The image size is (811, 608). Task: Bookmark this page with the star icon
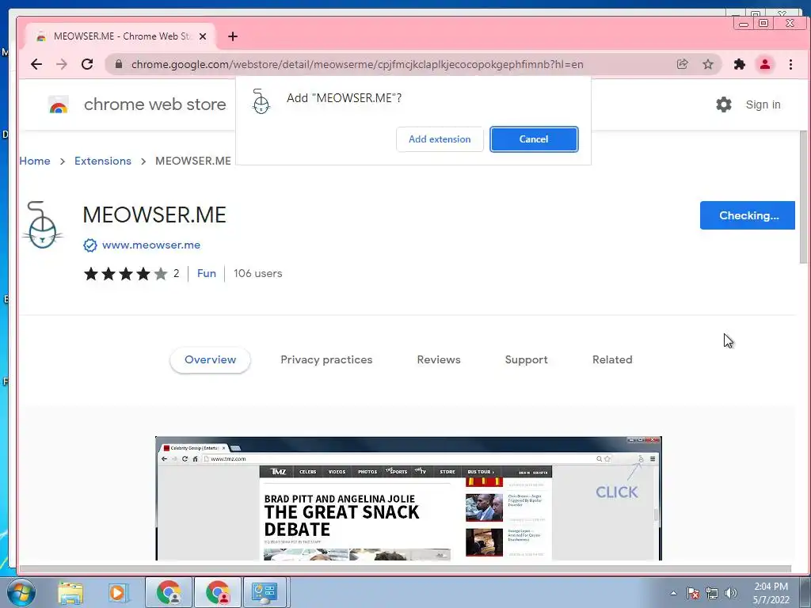[708, 64]
